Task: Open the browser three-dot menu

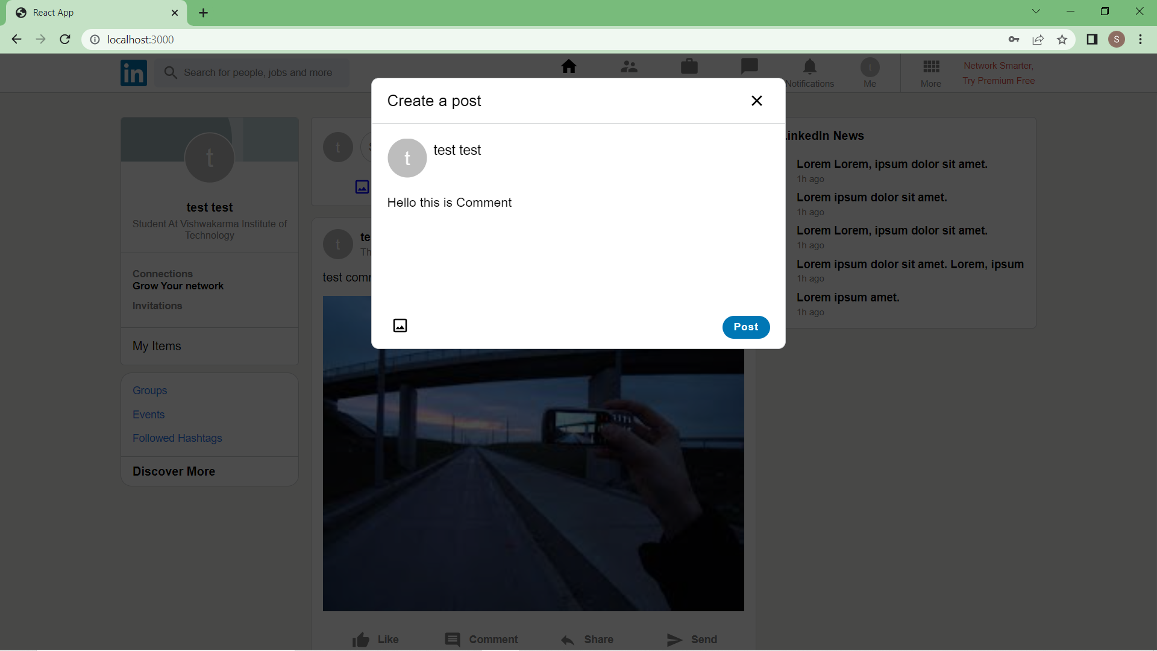Action: (x=1140, y=39)
